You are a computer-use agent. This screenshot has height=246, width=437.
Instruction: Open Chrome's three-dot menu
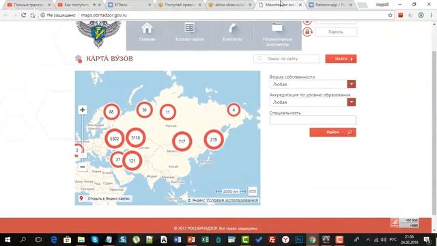[x=431, y=15]
